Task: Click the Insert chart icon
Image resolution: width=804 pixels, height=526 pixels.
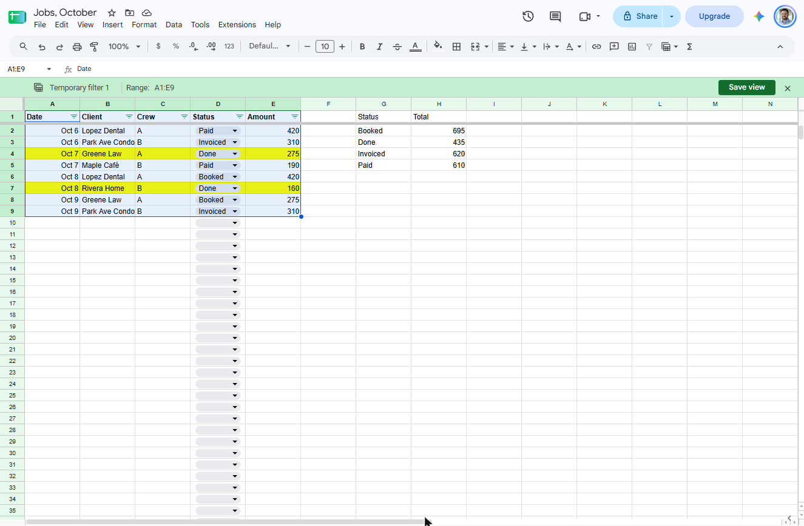Action: (632, 47)
